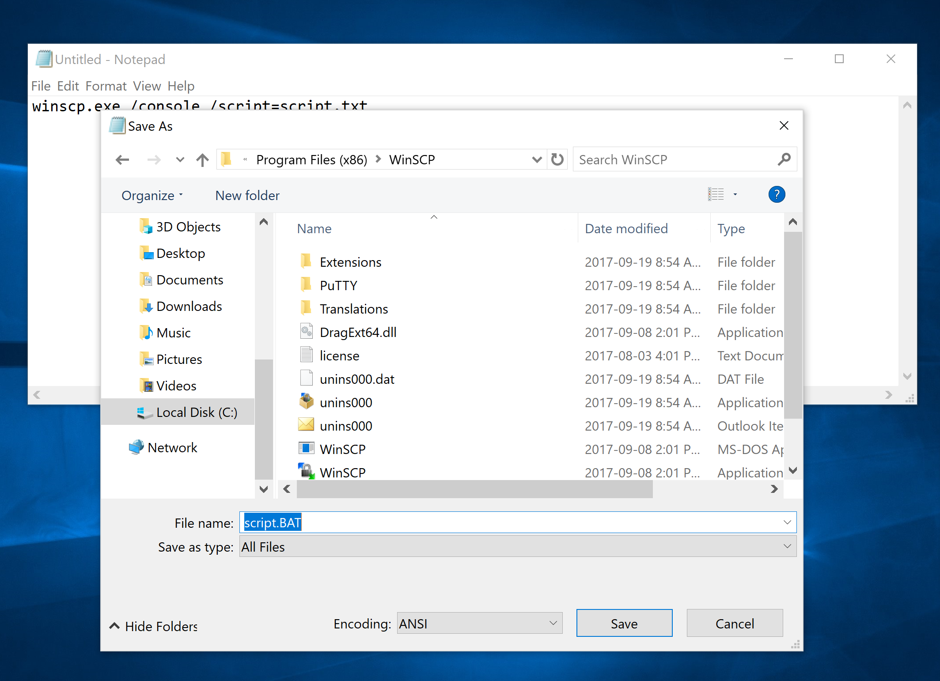Select the unins000.dat file icon
Screen dimensions: 940x681
tap(306, 378)
